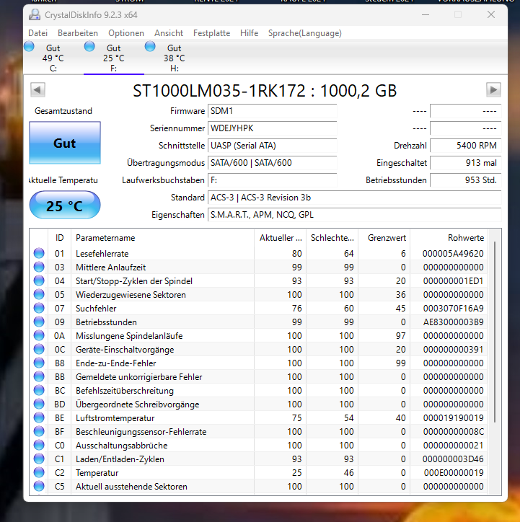520x522 pixels.
Task: Click the status orb for Mittlere Anlaufzeit
Action: click(39, 267)
